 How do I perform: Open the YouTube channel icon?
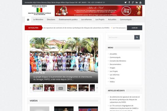pyautogui.click(x=140, y=2)
